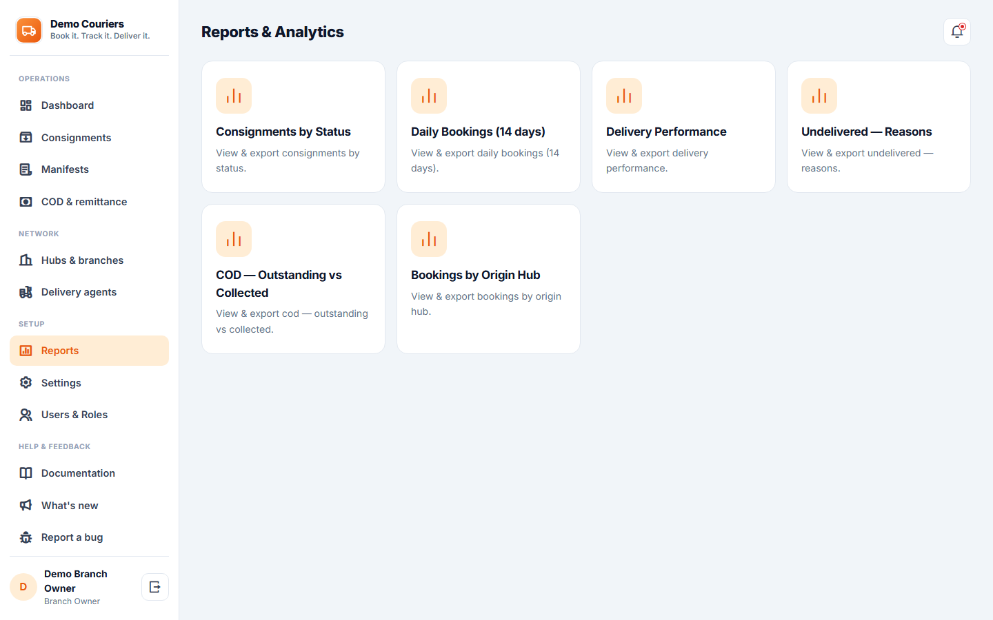Click the logout icon button
The width and height of the screenshot is (993, 620).
155,587
